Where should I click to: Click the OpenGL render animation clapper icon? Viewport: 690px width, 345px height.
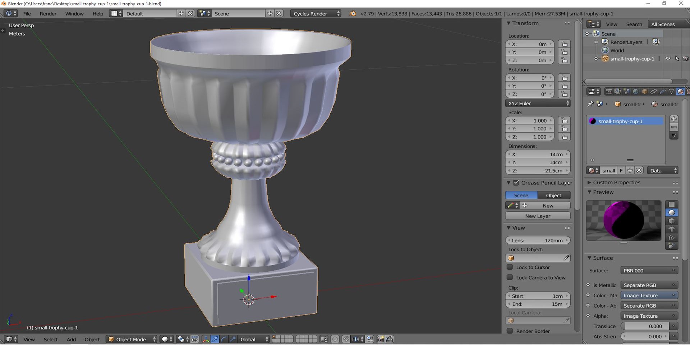[389, 339]
